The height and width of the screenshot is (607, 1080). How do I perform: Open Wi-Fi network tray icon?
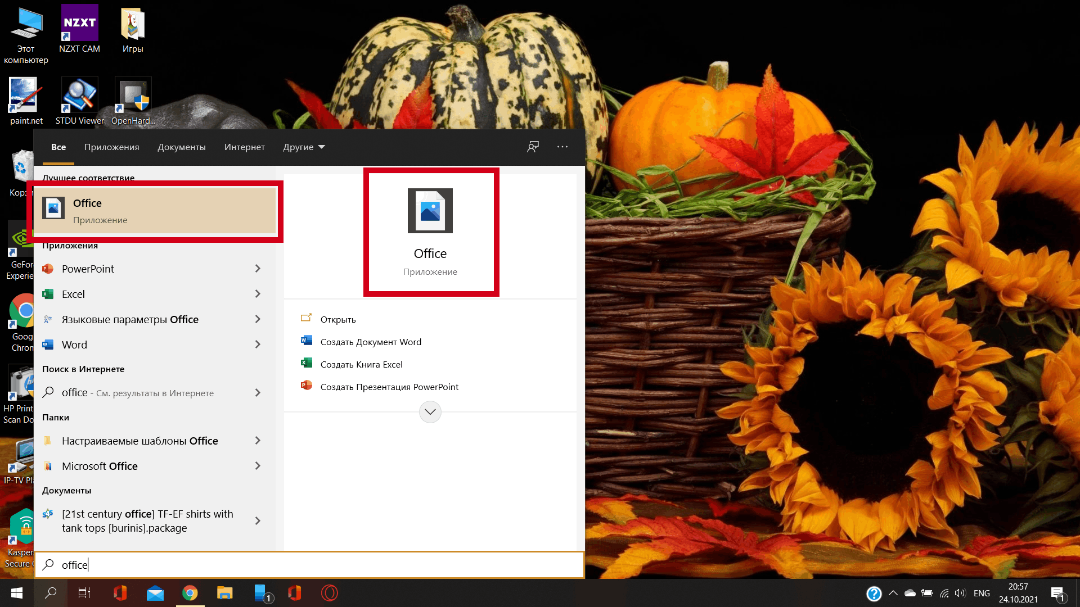point(944,594)
